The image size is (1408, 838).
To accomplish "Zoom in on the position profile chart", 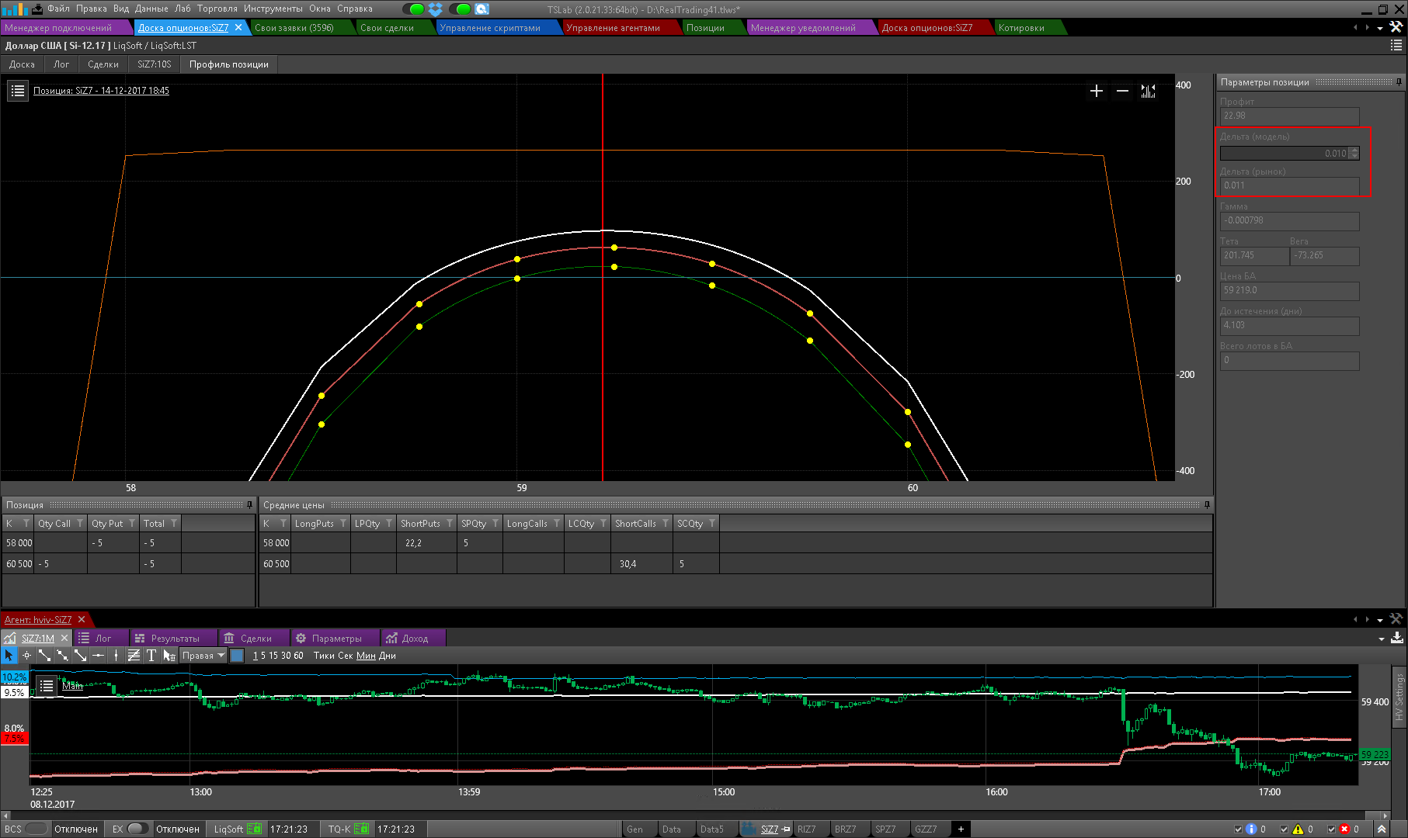I will coord(1096,92).
